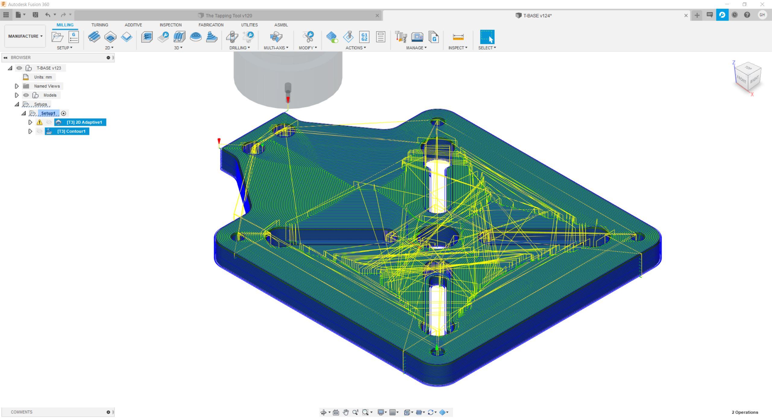Expand the Named Views folder
This screenshot has width=772, height=418.
click(17, 86)
